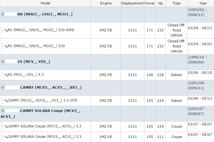This screenshot has width=214, height=142.
Task: Open CAMRY SOLARA Coupe 3.3 155 power entry
Action: [x=45, y=136]
